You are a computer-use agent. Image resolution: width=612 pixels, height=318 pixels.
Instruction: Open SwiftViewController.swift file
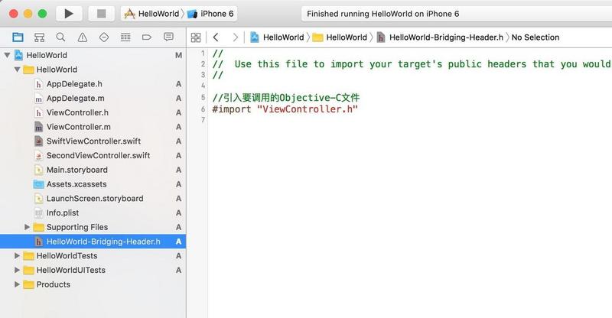point(93,141)
